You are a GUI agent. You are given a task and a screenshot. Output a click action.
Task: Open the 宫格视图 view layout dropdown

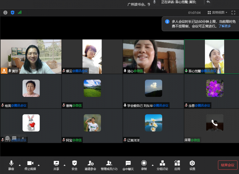coord(217,13)
